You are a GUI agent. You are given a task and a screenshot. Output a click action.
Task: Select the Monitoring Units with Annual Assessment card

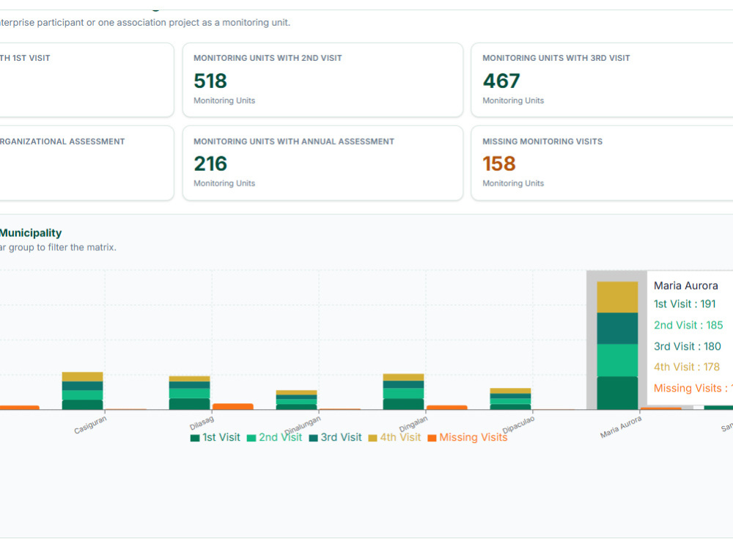(x=323, y=164)
